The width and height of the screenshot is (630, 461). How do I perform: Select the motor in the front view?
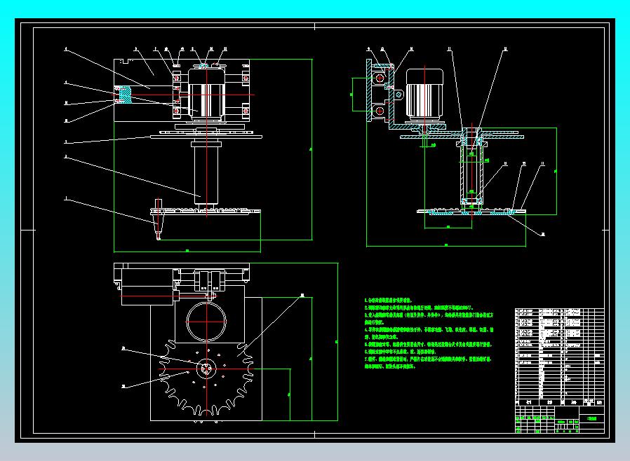tap(206, 95)
